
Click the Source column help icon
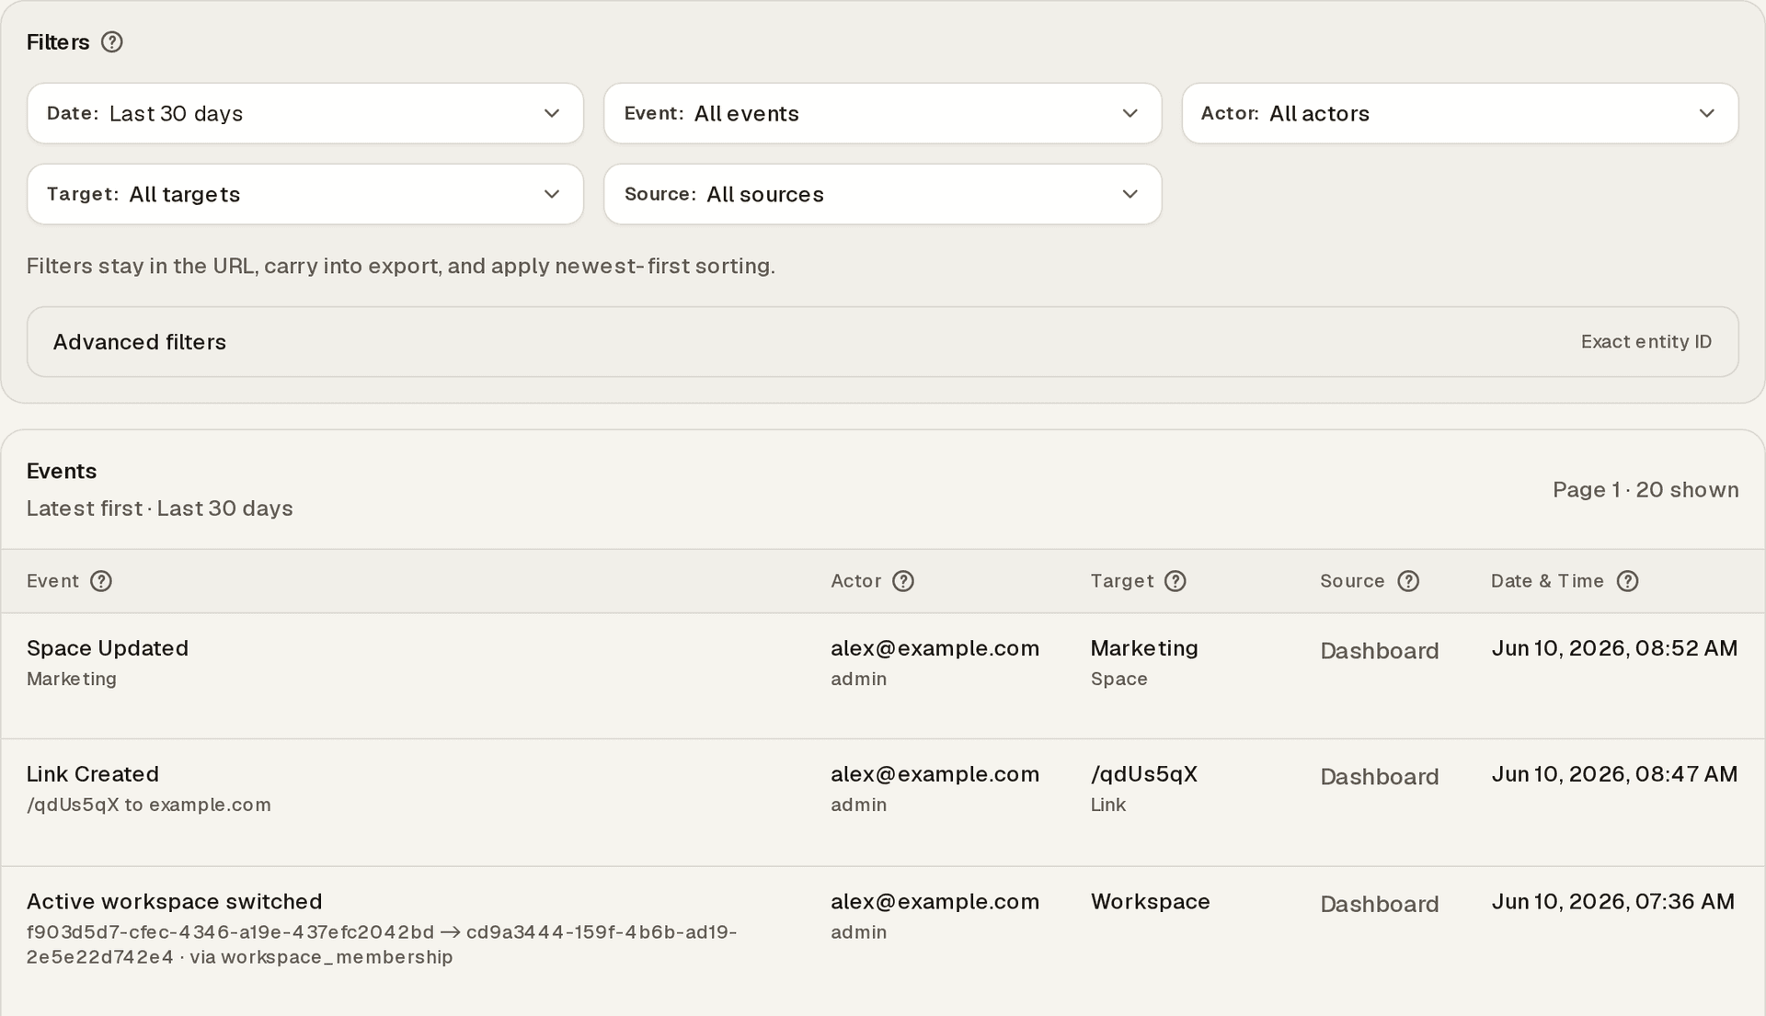click(x=1408, y=581)
